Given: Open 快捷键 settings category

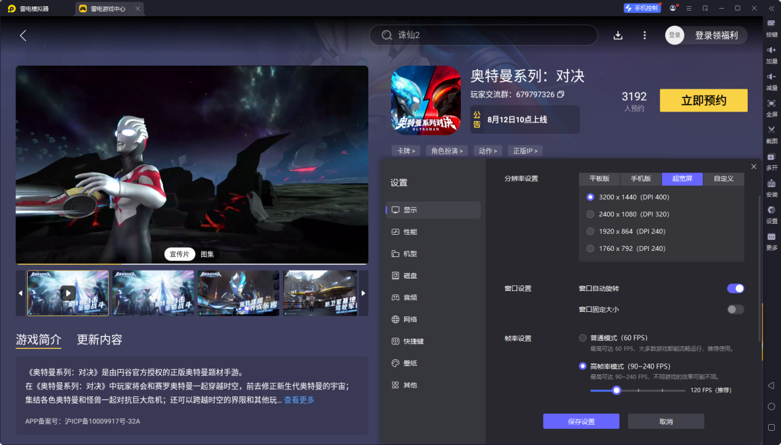Looking at the screenshot, I should coord(433,341).
